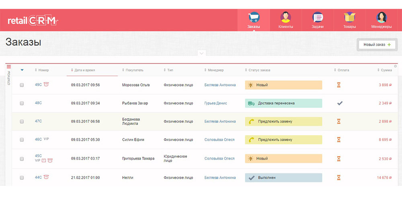Select the checkbox for order 47C

click(x=22, y=122)
